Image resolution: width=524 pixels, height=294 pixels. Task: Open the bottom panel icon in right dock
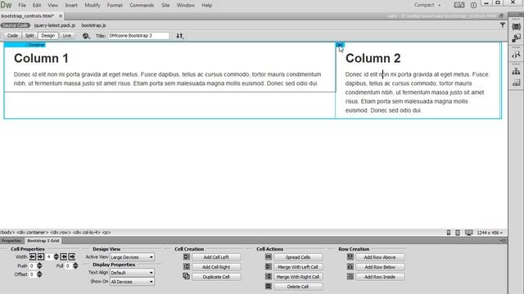[516, 82]
